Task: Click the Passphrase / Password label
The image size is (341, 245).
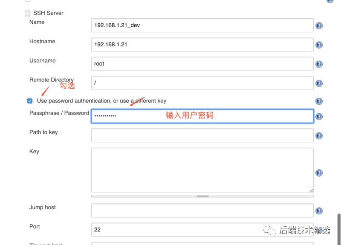Action: point(59,113)
